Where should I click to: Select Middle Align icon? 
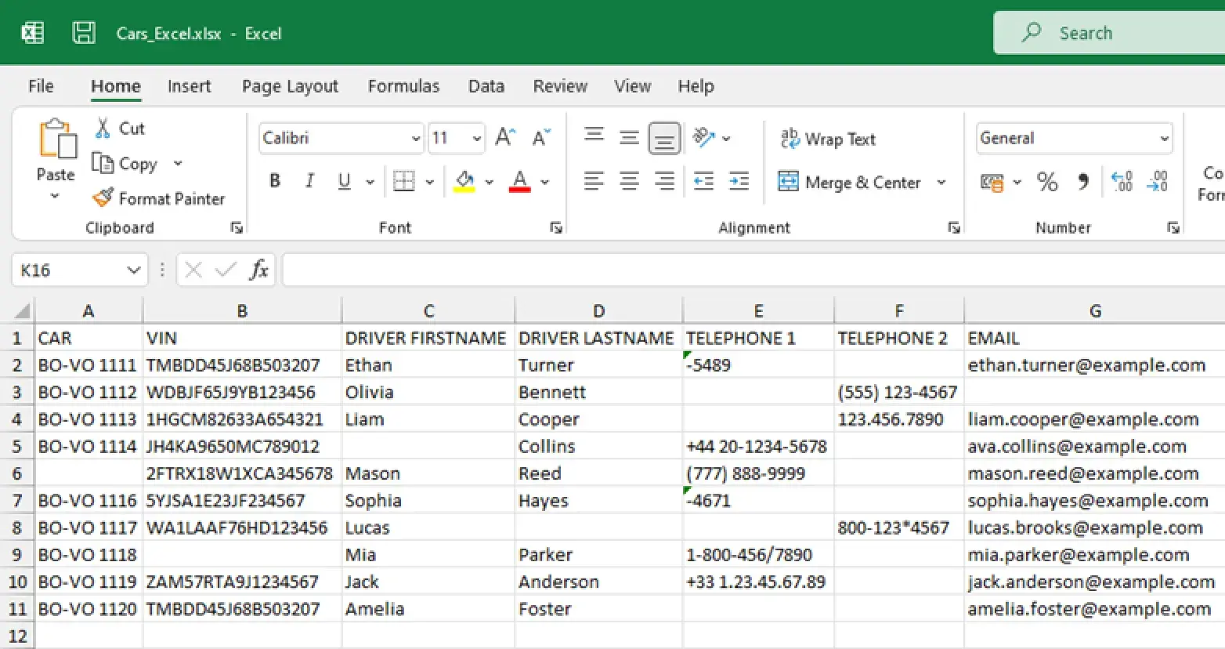[x=629, y=138]
